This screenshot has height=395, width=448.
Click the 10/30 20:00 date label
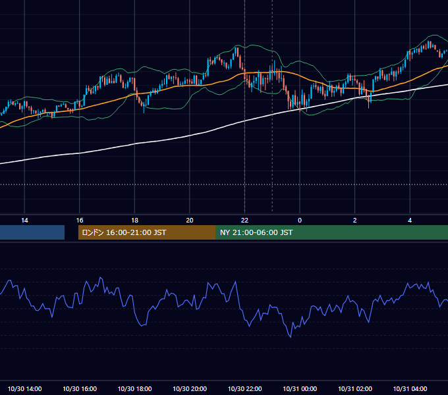(x=190, y=388)
